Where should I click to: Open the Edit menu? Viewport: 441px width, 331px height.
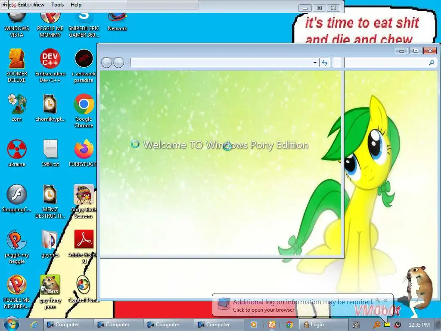22,4
